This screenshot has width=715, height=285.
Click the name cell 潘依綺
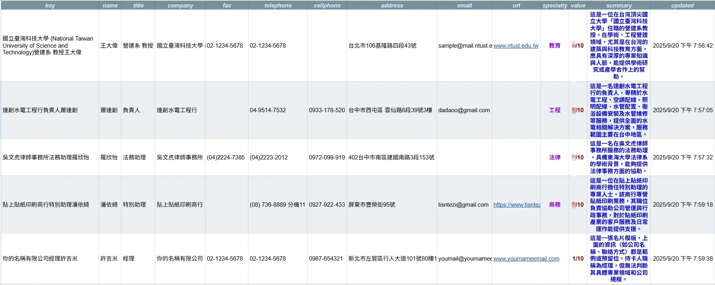pos(109,205)
